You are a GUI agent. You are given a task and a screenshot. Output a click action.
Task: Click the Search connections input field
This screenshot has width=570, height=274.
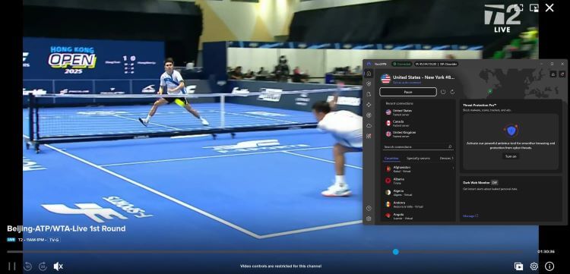pyautogui.click(x=418, y=147)
